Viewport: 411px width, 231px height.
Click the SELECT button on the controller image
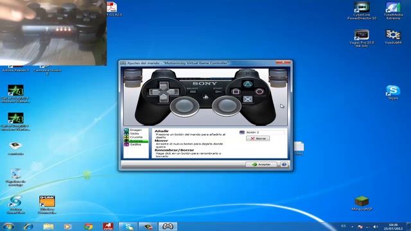click(193, 92)
